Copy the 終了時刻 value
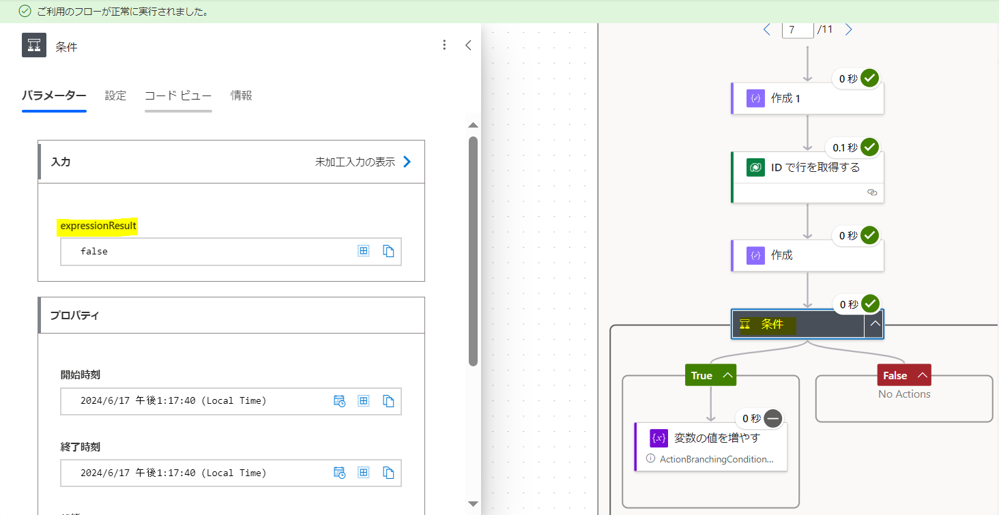The height and width of the screenshot is (515, 999). pos(388,473)
